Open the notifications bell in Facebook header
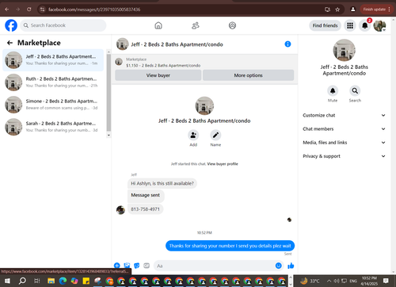The height and width of the screenshot is (287, 396). click(365, 25)
